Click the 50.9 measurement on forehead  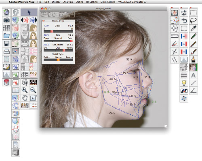coord(129,59)
